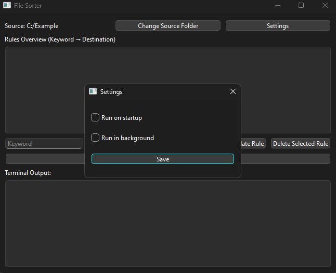
Task: Click the File Sorter app icon in title bar
Action: [7, 6]
